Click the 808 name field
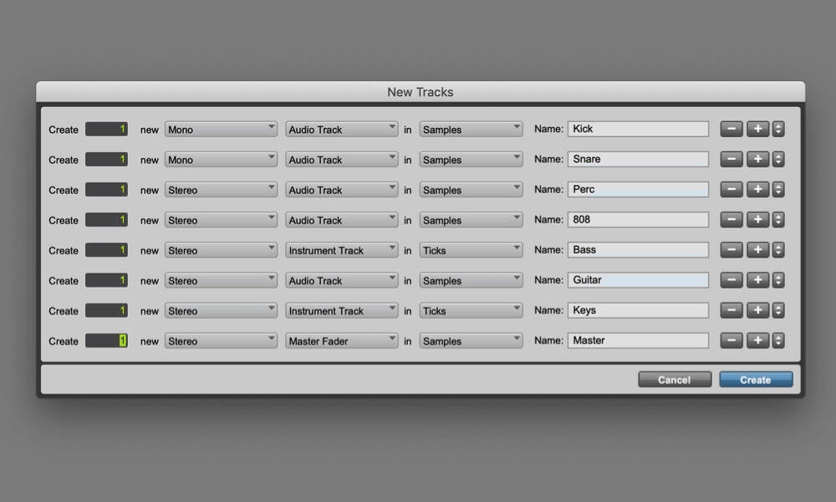836x502 pixels. 638,220
